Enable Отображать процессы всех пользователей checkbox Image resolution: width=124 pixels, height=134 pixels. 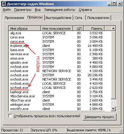point(11,116)
